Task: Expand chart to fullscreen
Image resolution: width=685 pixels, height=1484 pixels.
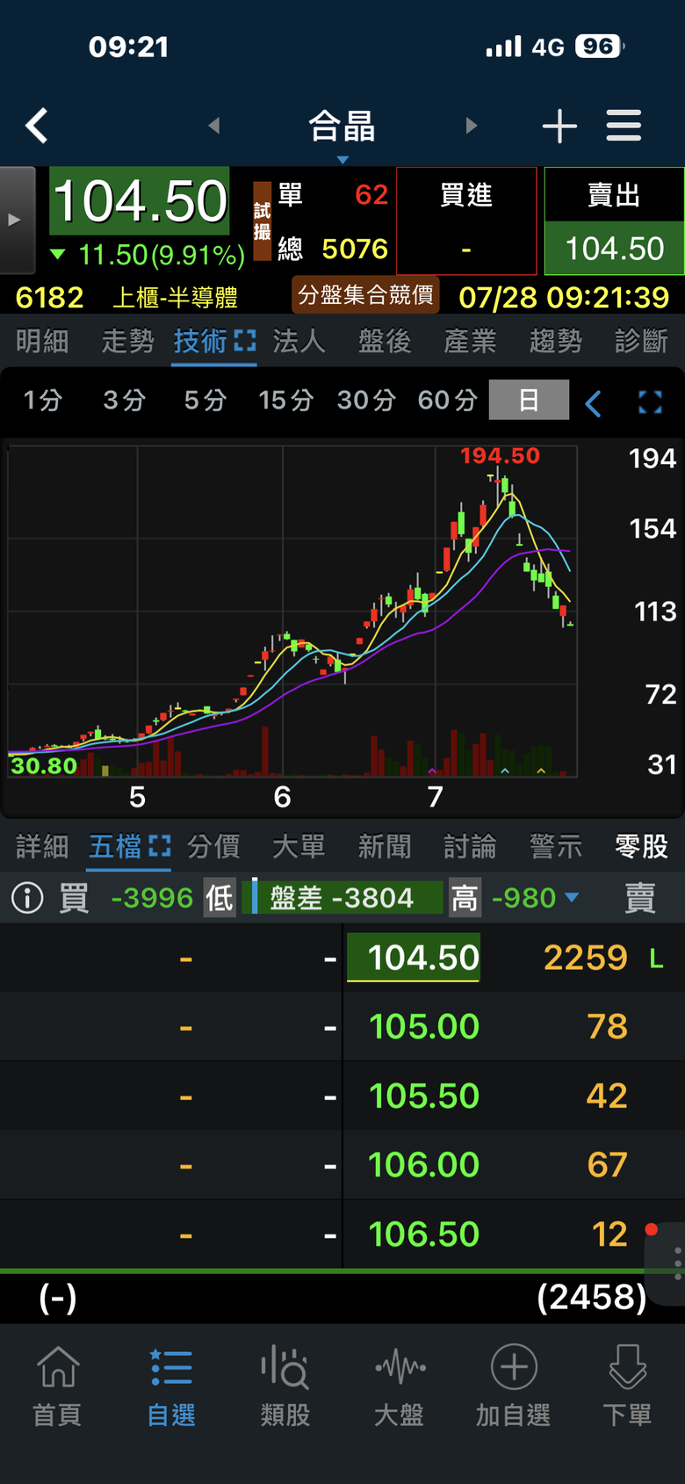Action: click(x=650, y=402)
